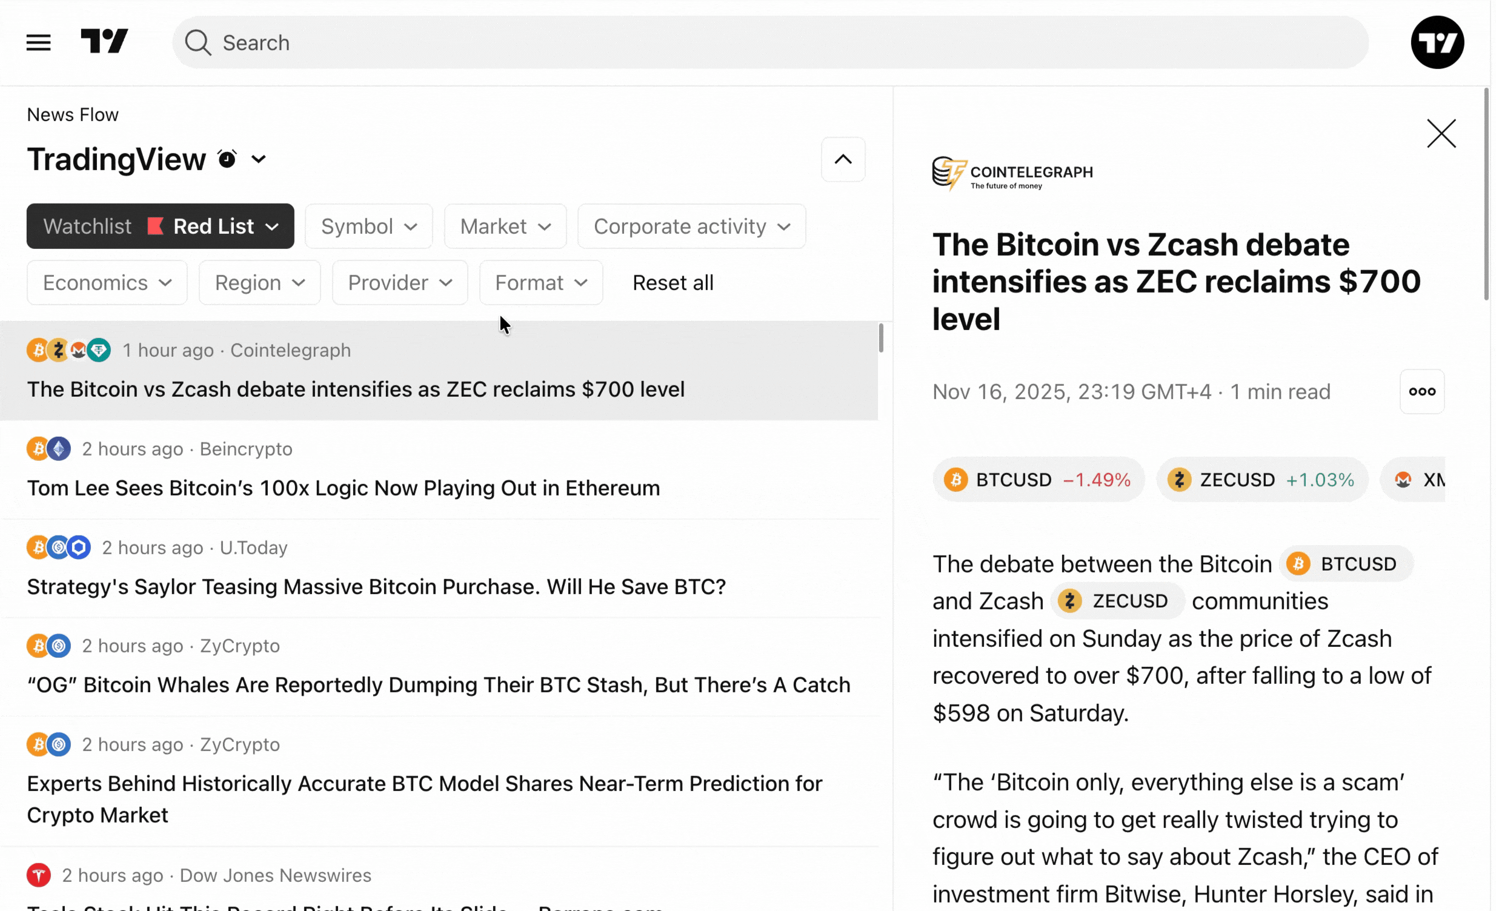
Task: Open the hamburger main menu
Action: [x=38, y=42]
